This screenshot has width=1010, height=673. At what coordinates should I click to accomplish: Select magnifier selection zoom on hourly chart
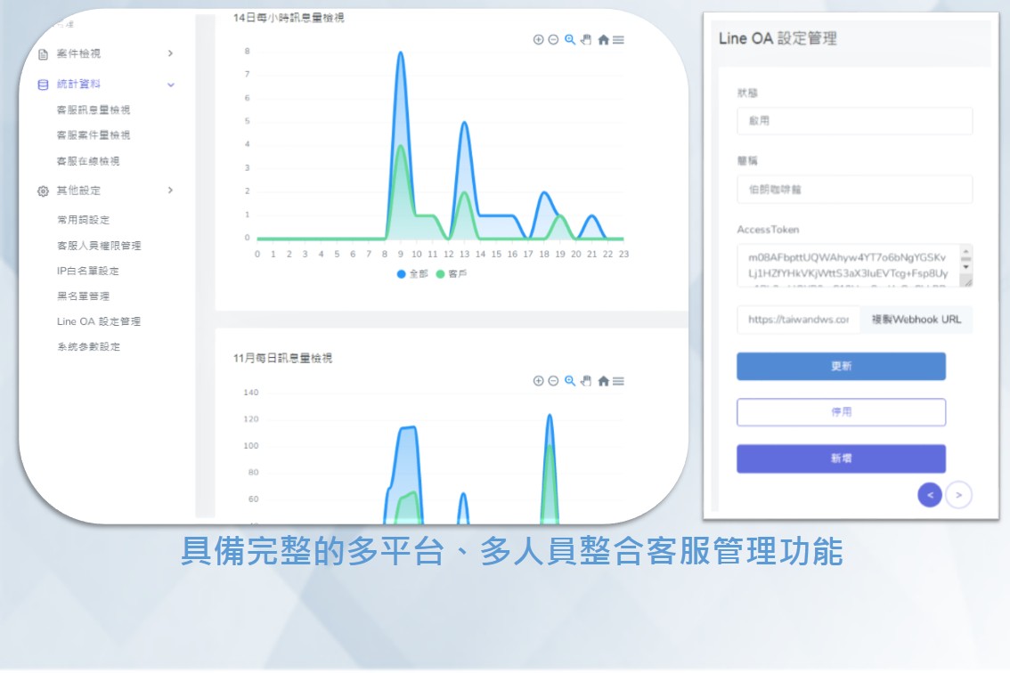click(x=570, y=39)
